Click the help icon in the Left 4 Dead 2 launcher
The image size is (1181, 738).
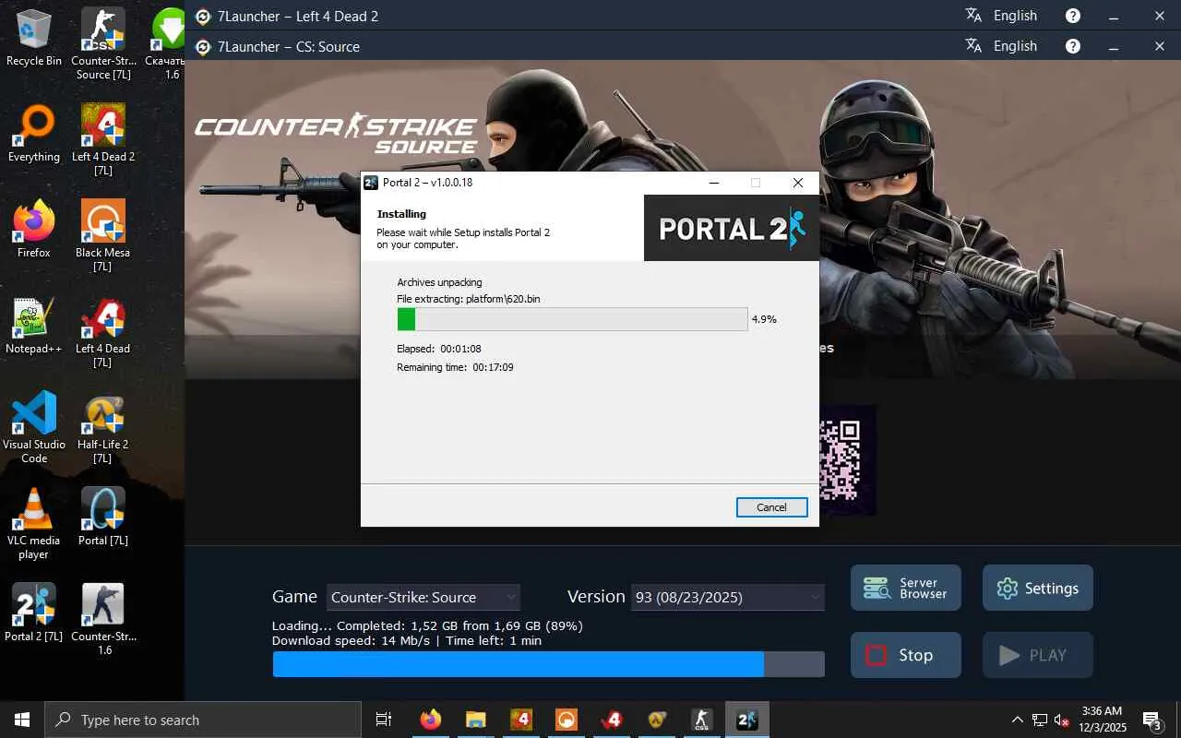point(1073,16)
